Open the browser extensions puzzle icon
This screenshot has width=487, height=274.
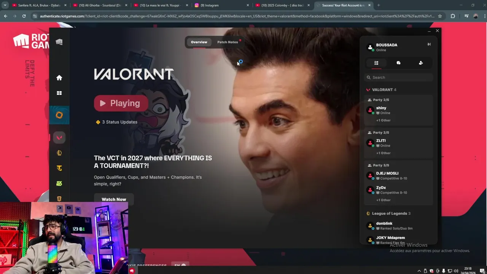click(453, 16)
